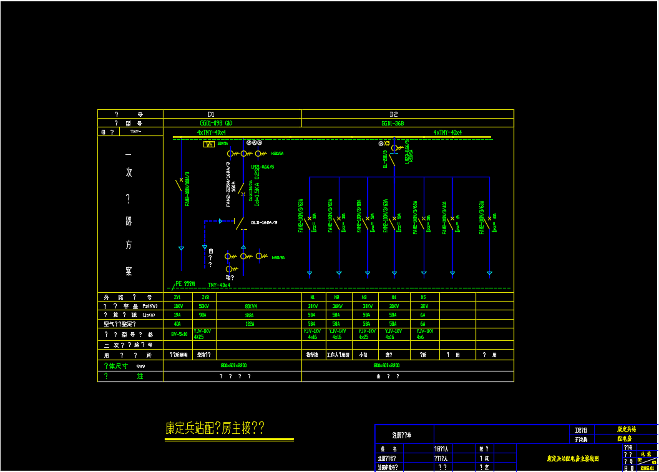Select the 800x600x2200 size under D2
This screenshot has height=472, width=659.
387,365
